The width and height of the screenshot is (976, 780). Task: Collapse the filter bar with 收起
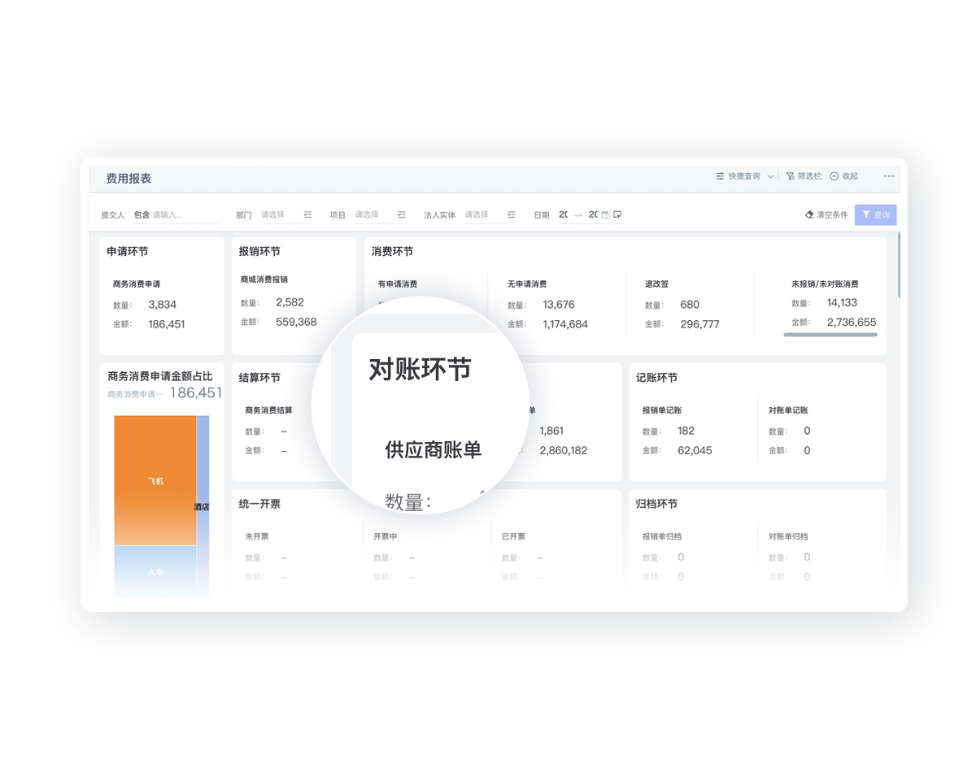point(844,176)
